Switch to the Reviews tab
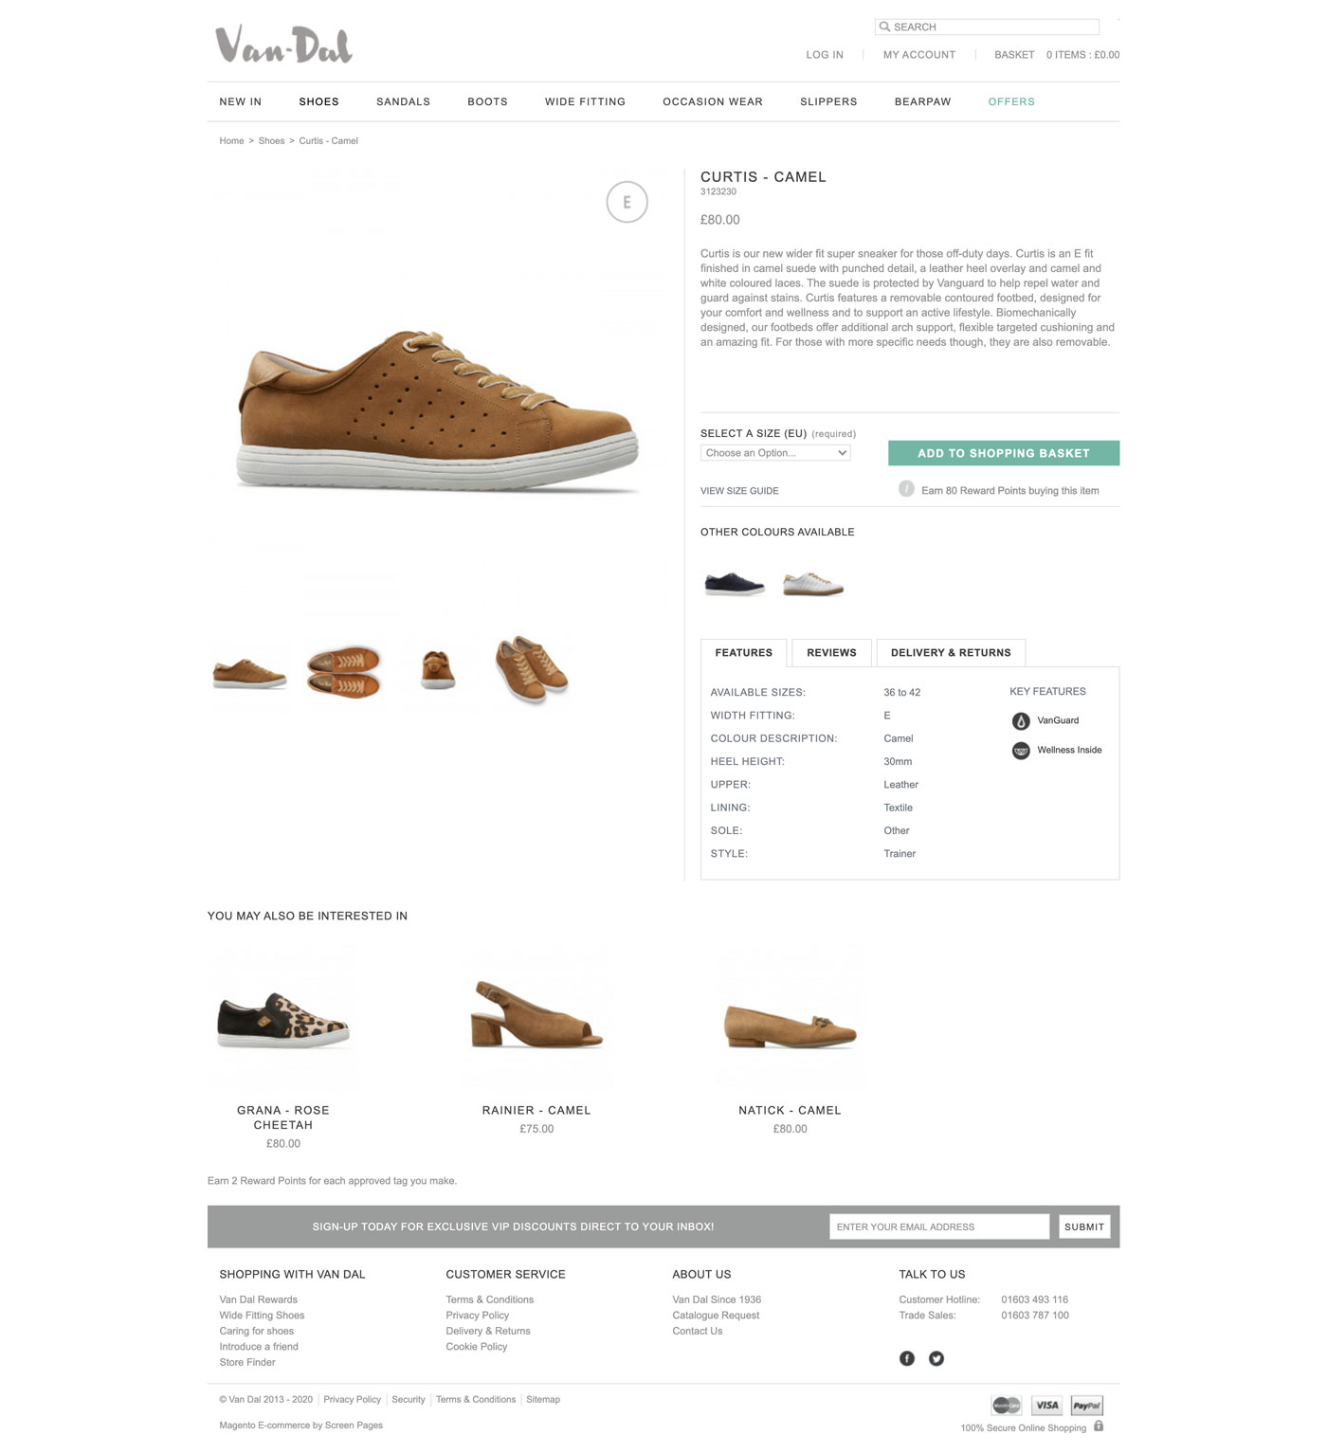Viewport: 1327px width, 1453px height. (x=831, y=653)
